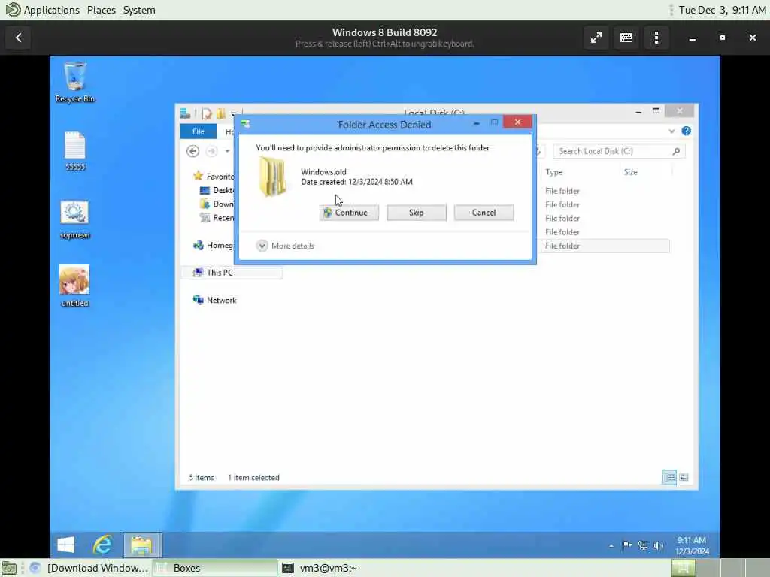Image resolution: width=770 pixels, height=577 pixels.
Task: Expand More details in dialog
Action: [285, 246]
